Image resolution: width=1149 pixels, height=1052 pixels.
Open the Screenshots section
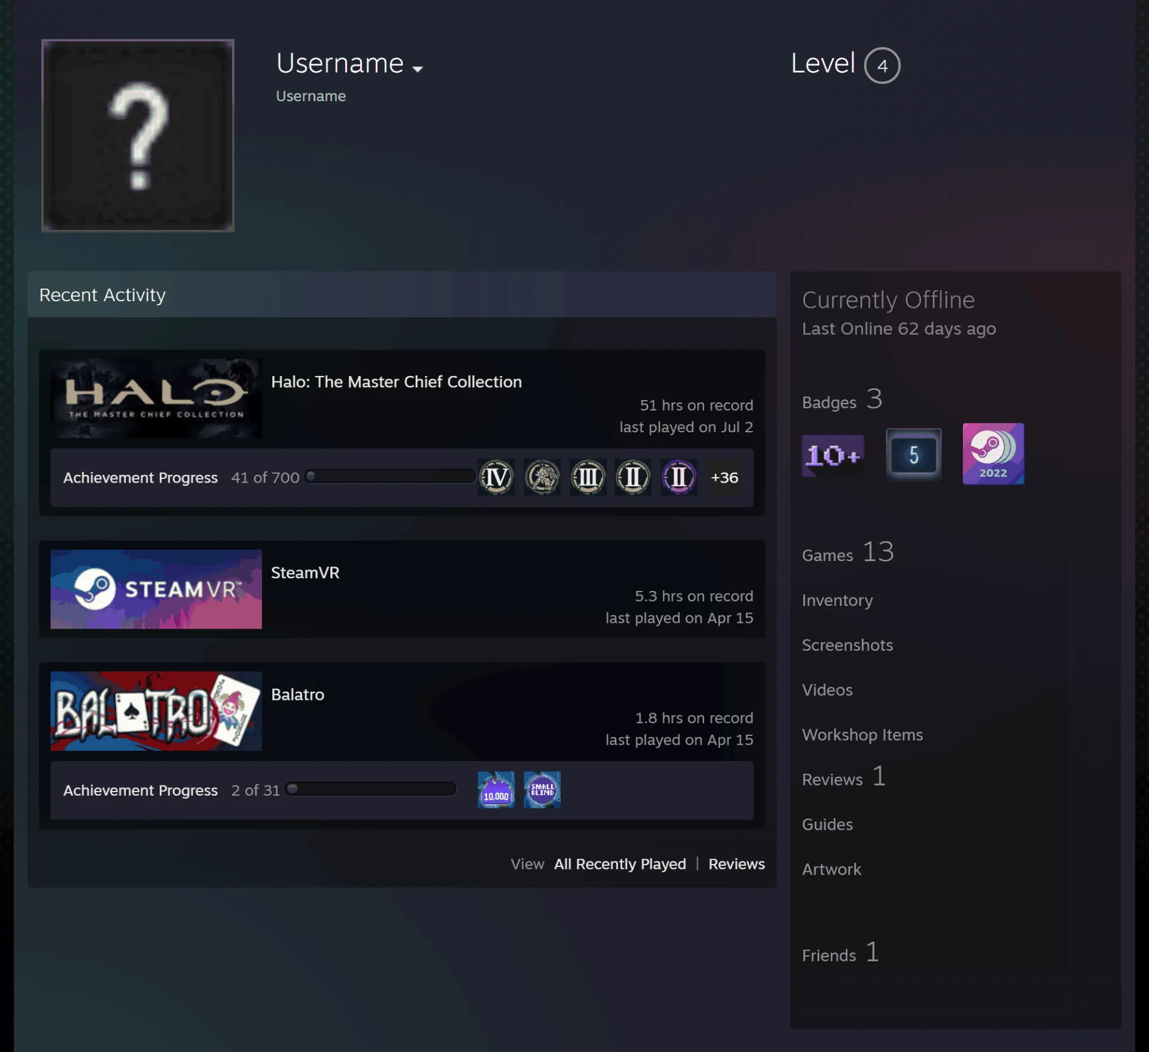pos(847,645)
